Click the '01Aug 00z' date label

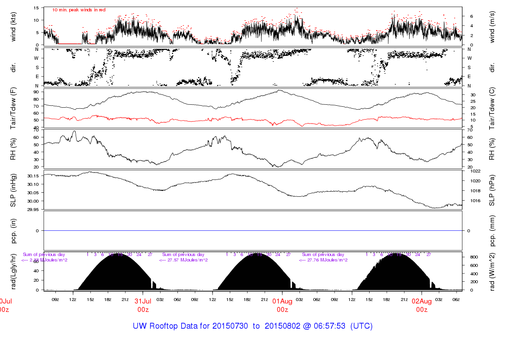282,305
